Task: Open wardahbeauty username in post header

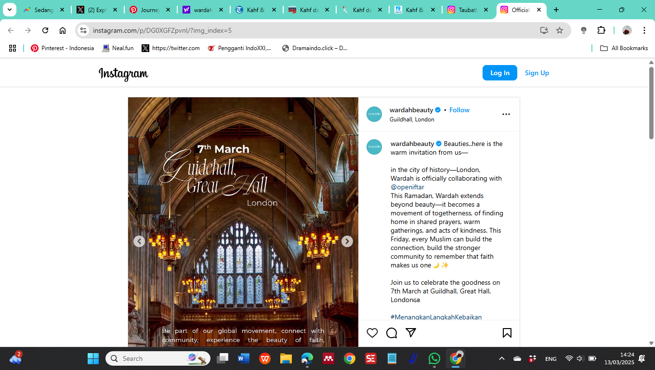Action: point(411,110)
